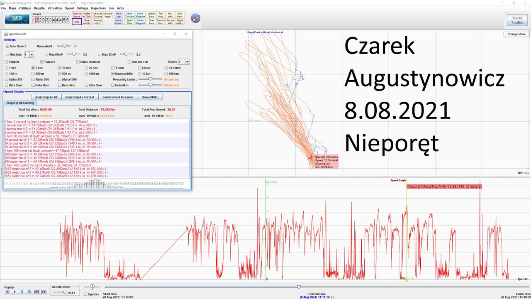Select the Escape Mark tool

tap(171, 22)
